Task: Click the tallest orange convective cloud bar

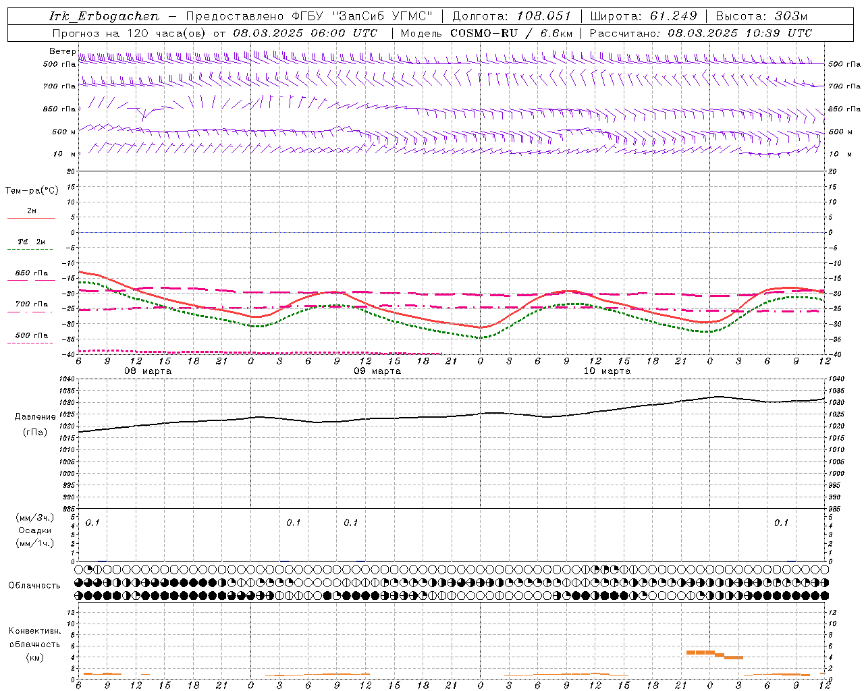Action: pos(700,653)
